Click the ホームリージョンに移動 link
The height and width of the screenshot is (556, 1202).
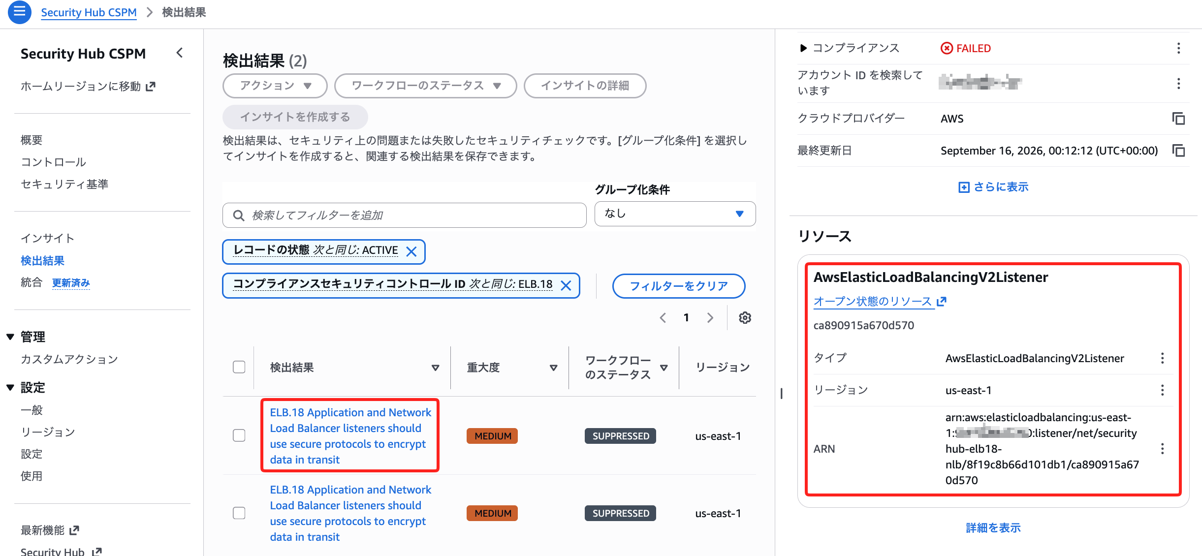[x=81, y=87]
